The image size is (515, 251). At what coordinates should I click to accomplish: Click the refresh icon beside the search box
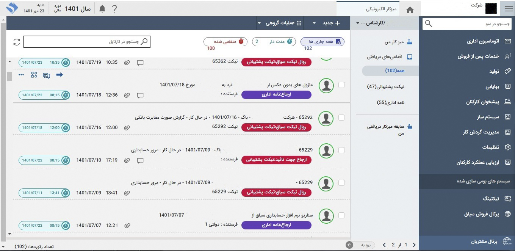(x=16, y=42)
